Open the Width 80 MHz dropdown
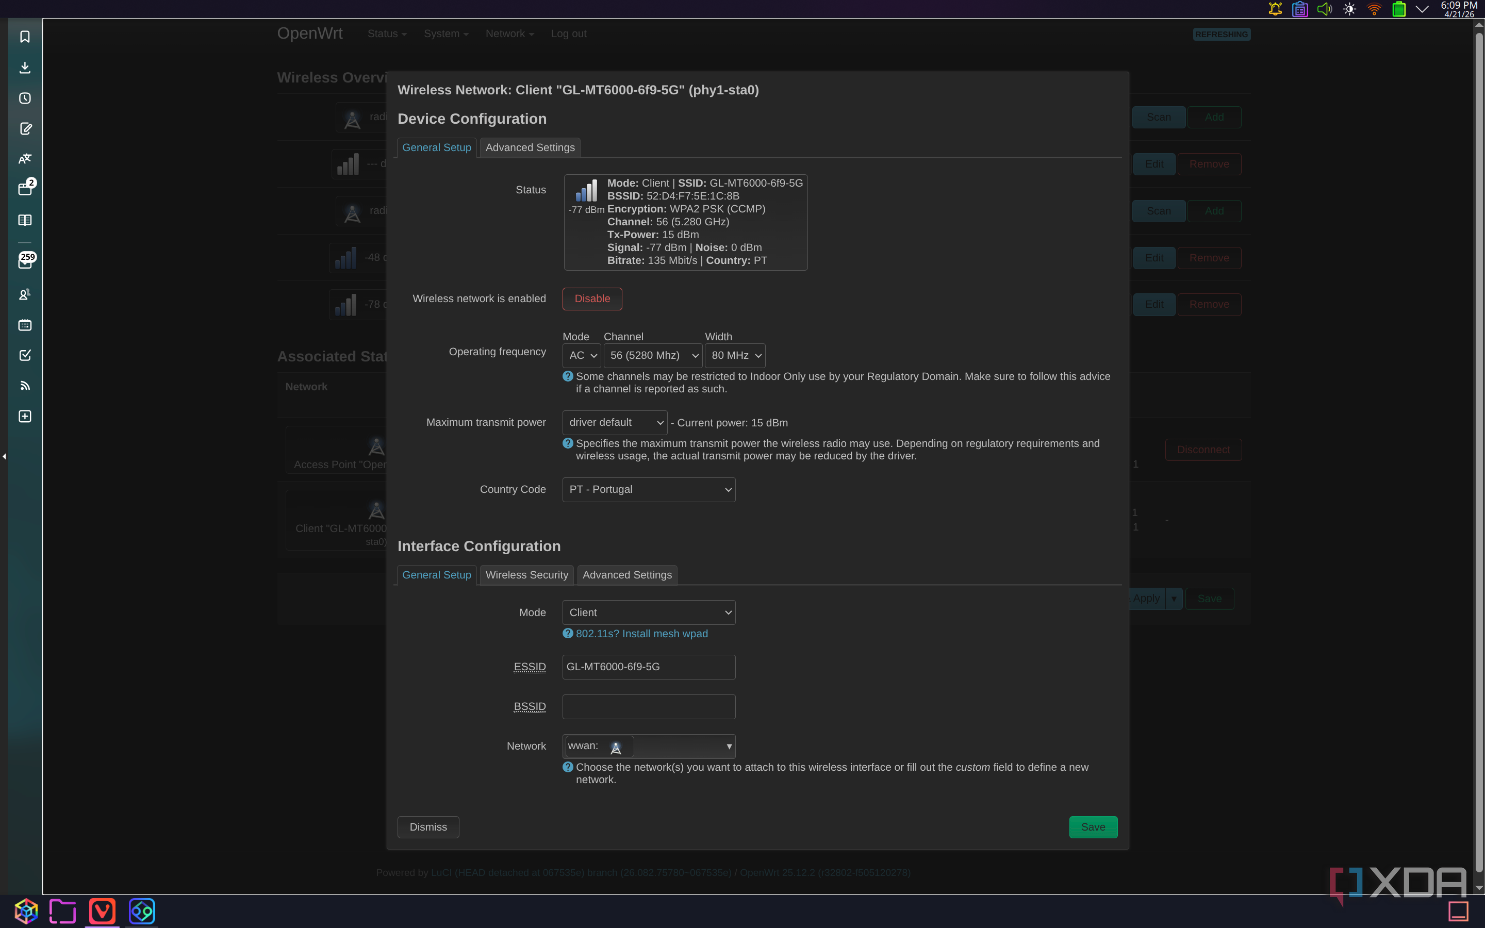Image resolution: width=1485 pixels, height=928 pixels. pyautogui.click(x=735, y=355)
